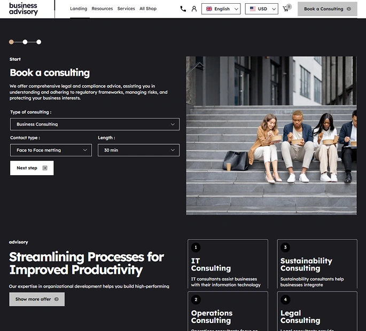Open the All Shop menu
The image size is (366, 331).
(148, 9)
